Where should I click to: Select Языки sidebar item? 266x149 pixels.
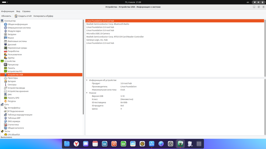pos(11,38)
